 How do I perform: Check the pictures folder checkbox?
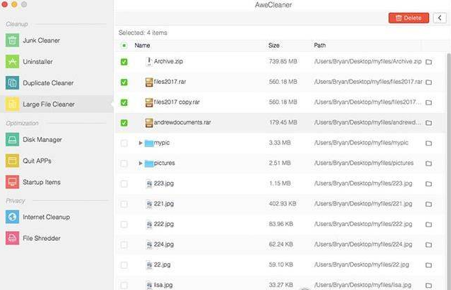pos(124,163)
